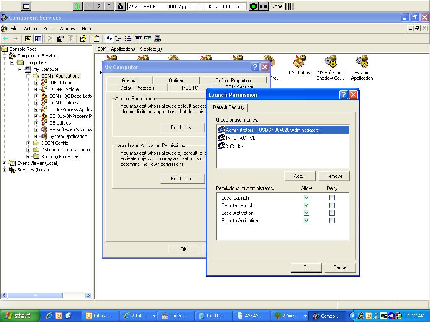Click the toolbar Help icon
The image size is (430, 322).
click(x=83, y=39)
